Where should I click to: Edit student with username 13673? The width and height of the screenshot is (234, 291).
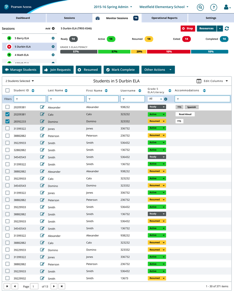pyautogui.click(x=42, y=278)
